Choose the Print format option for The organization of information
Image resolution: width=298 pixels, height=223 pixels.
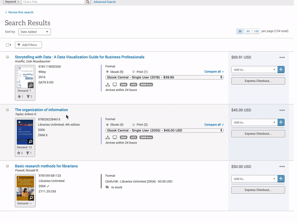coord(133,125)
